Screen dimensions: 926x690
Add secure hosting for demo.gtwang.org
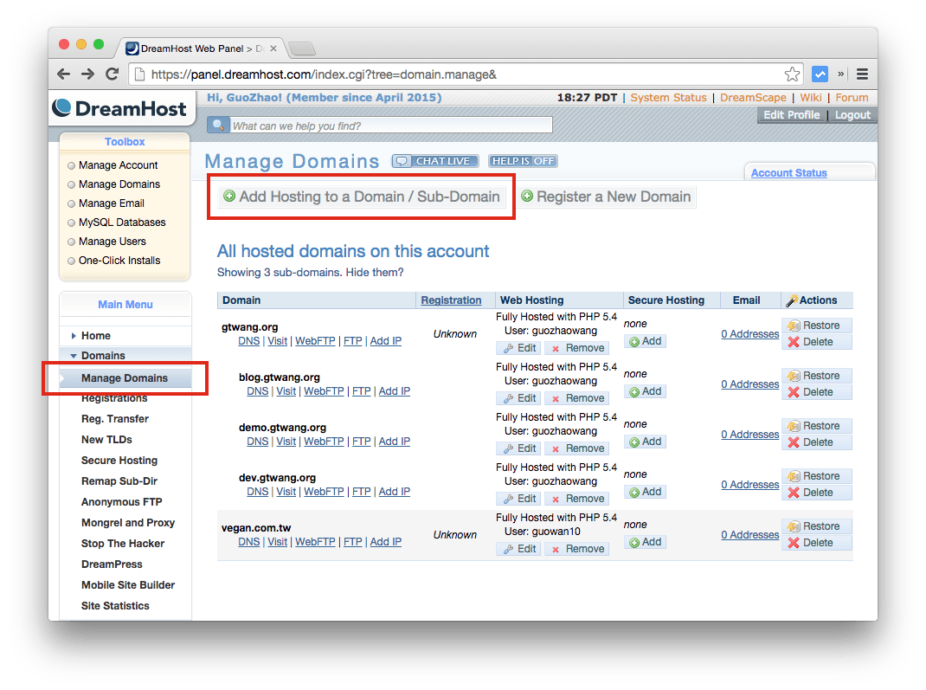pyautogui.click(x=644, y=441)
